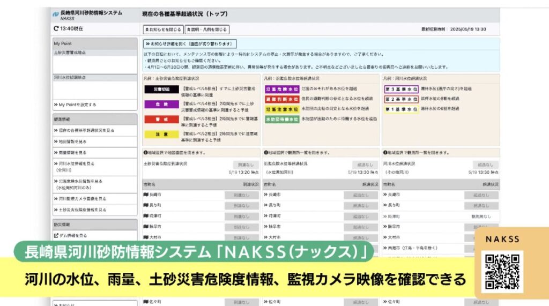
Task: Click the purple 氾濫危険水位 legend badge
Action: click(282, 89)
